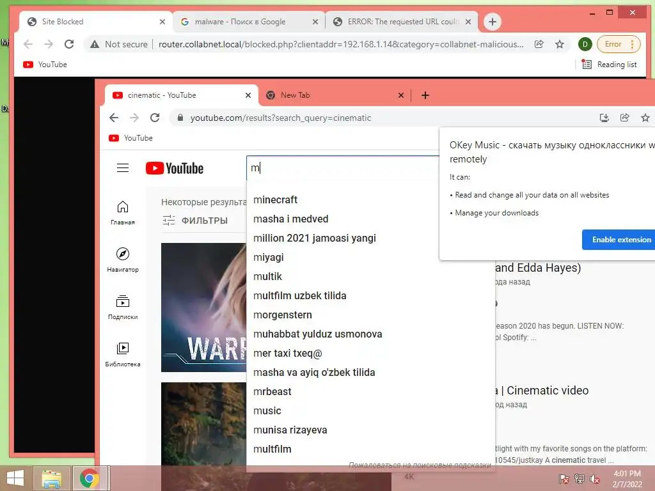This screenshot has height=491, width=655.
Task: Open the 4:01 PM clock in taskbar
Action: pos(627,479)
